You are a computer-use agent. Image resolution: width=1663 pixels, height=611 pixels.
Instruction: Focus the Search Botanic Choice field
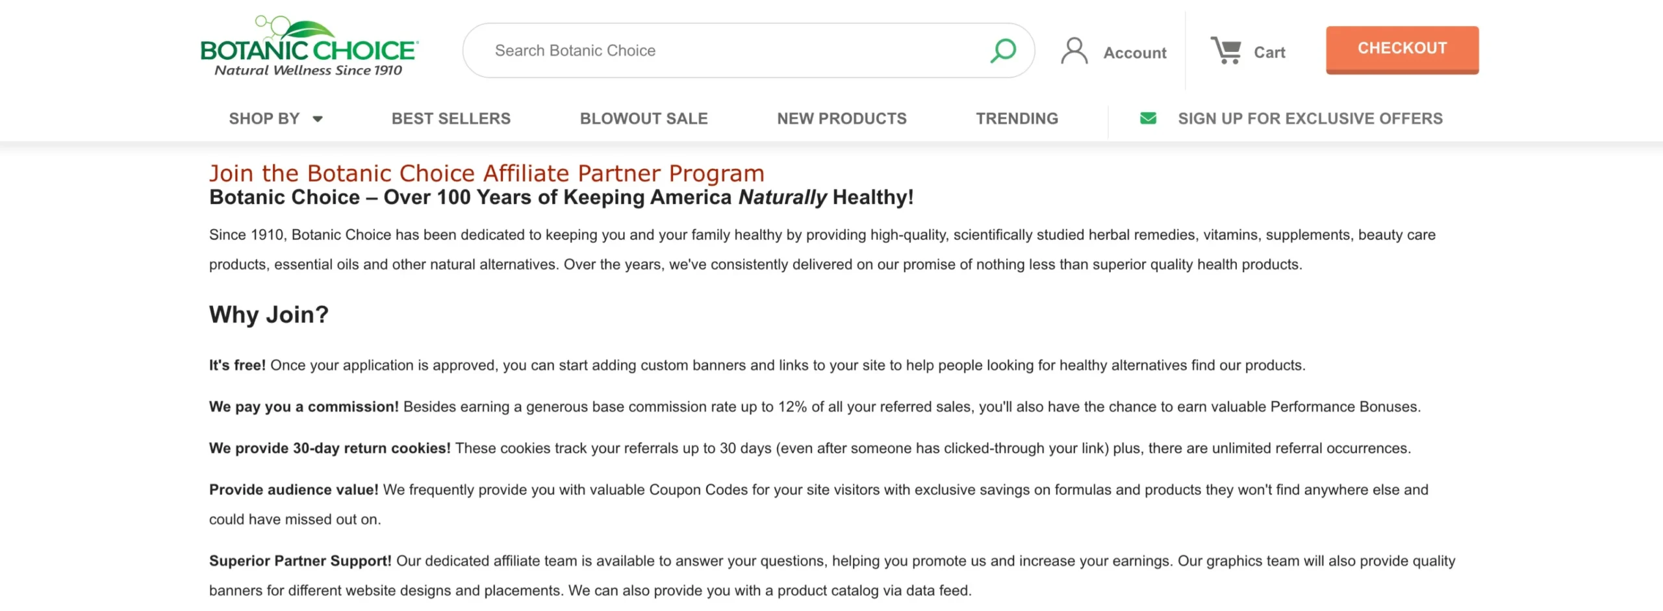tap(728, 51)
